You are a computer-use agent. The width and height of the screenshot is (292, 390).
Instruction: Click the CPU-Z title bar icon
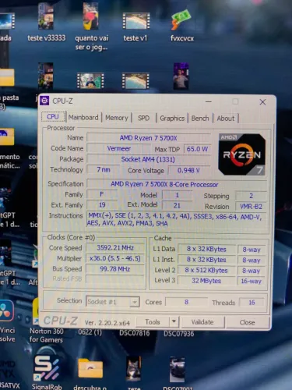[44, 101]
